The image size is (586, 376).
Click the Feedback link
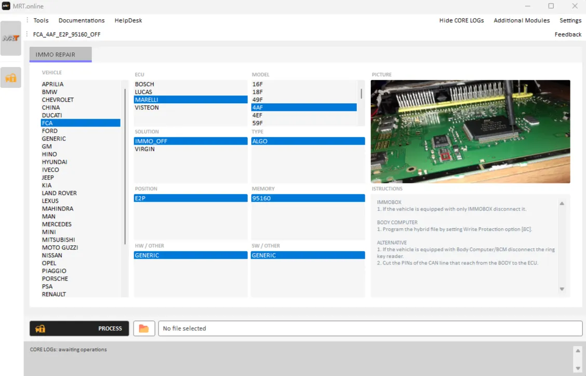click(x=568, y=34)
